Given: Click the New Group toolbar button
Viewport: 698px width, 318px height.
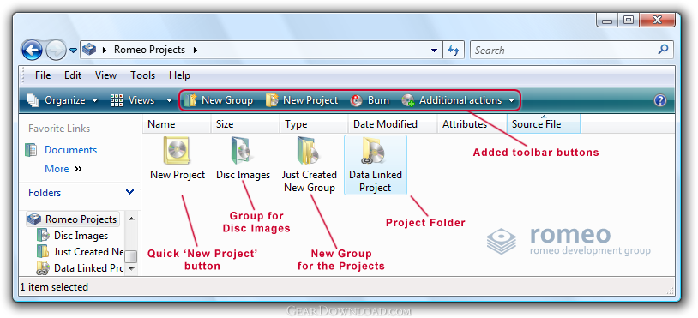Looking at the screenshot, I should (219, 100).
